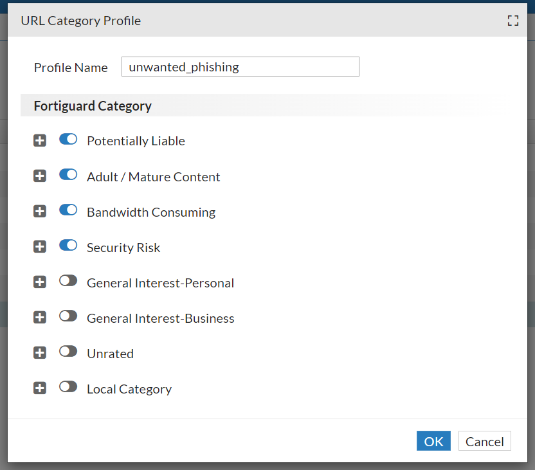
Task: Turn on the Unrated toggle
Action: click(68, 352)
